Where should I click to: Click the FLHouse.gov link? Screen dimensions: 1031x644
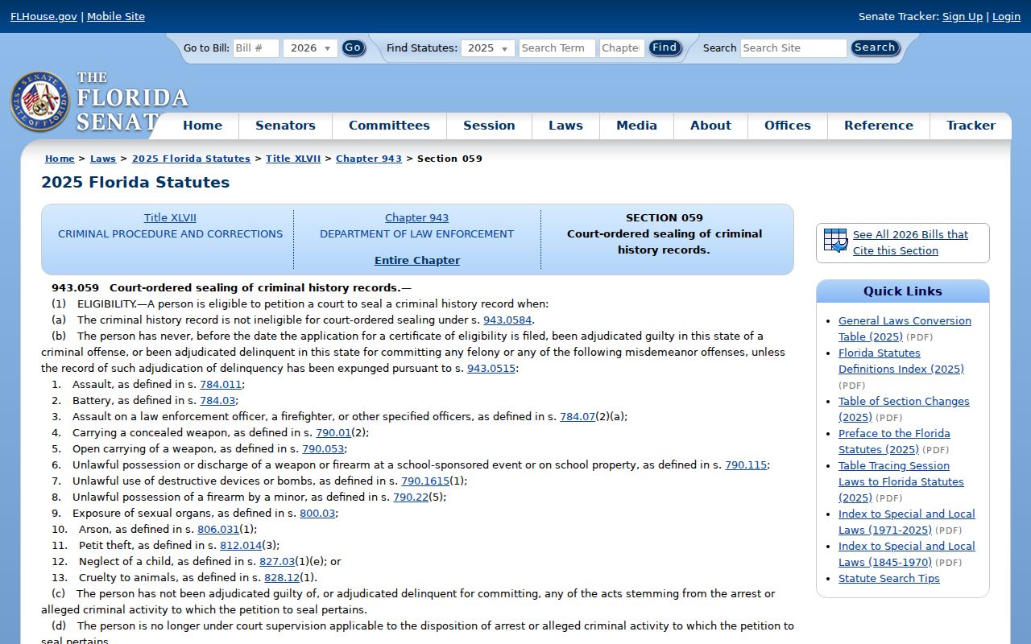43,16
